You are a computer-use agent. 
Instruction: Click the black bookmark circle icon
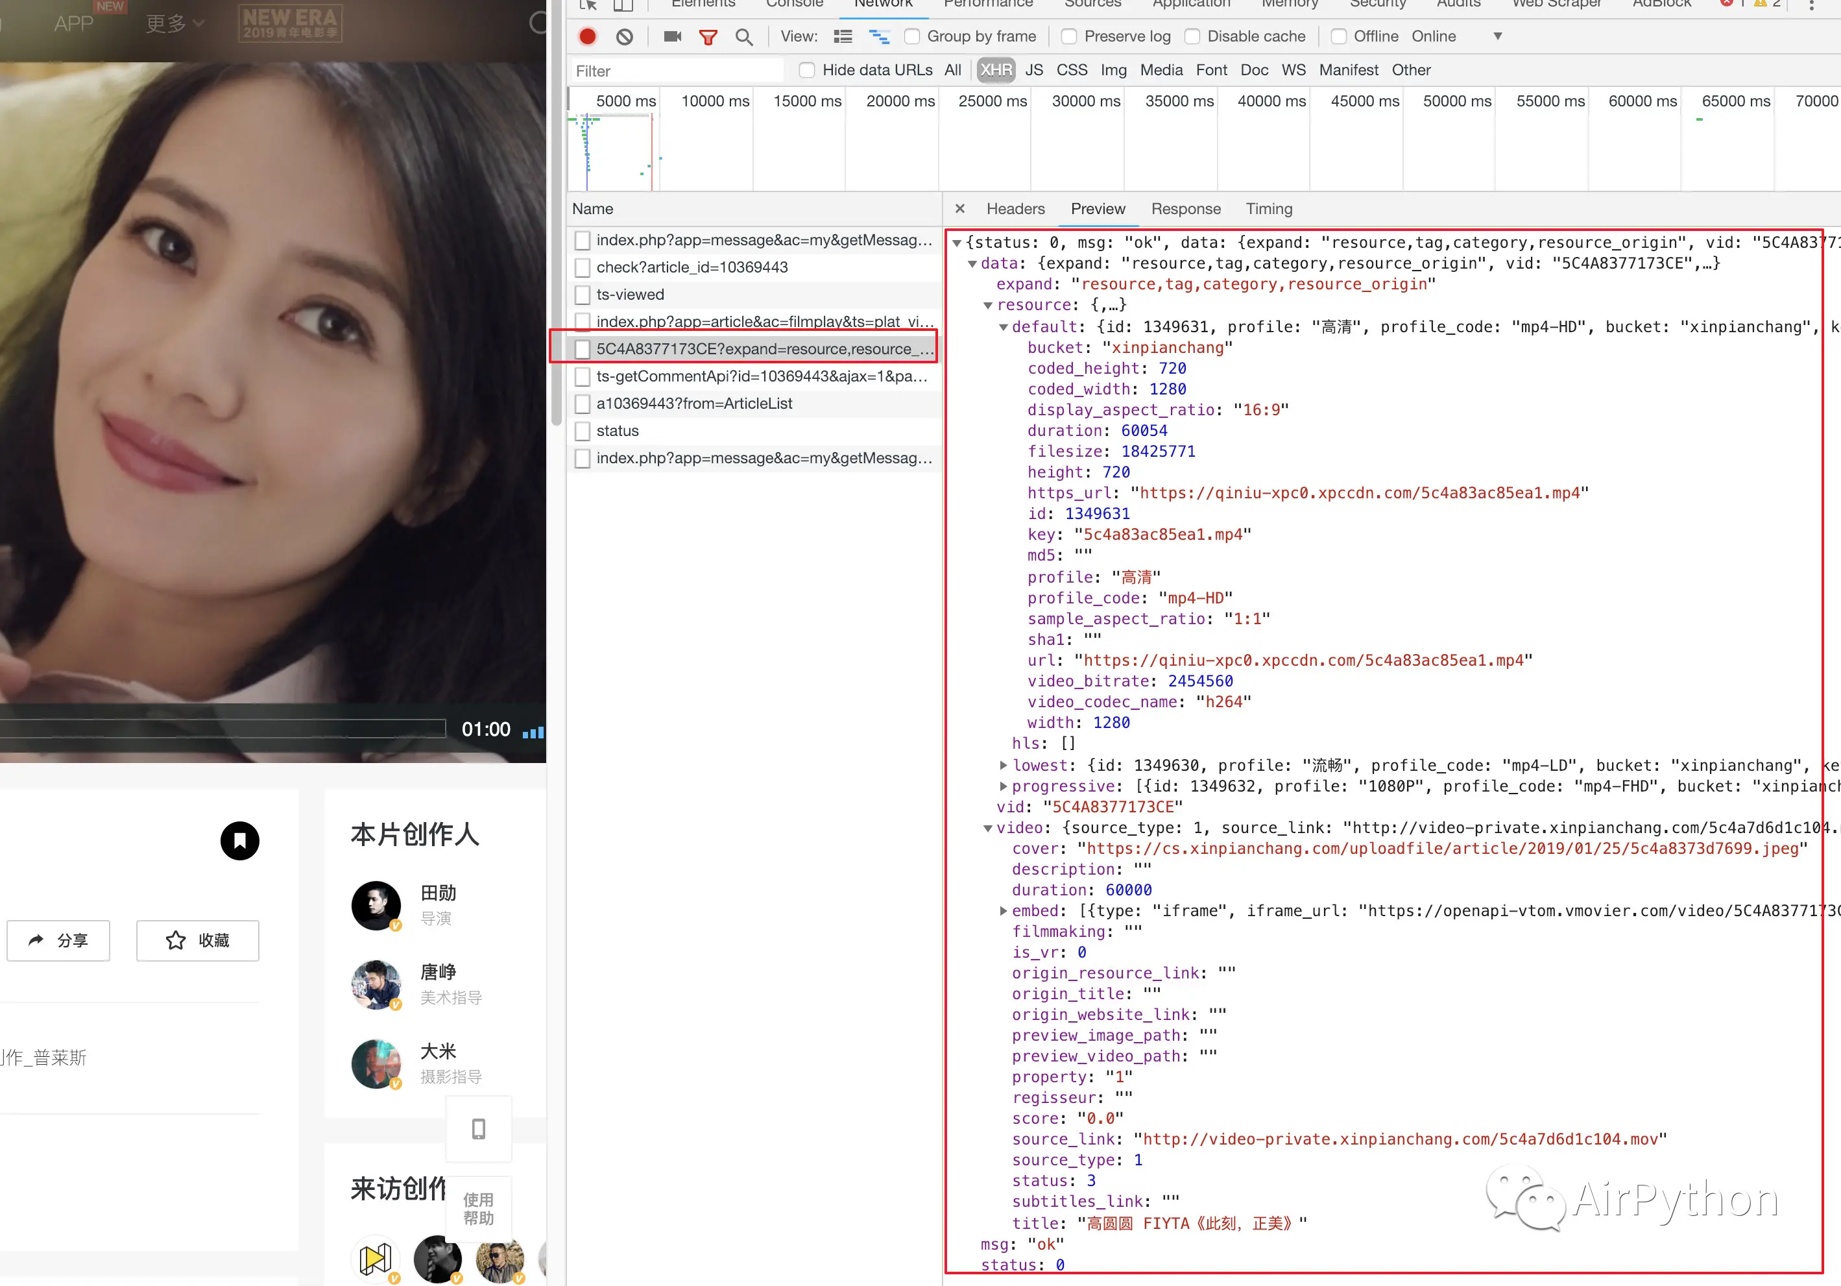click(x=240, y=841)
